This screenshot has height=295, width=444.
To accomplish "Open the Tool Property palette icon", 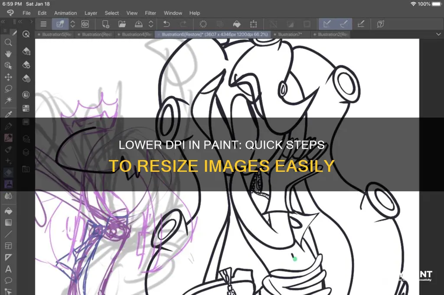I will pyautogui.click(x=26, y=65).
